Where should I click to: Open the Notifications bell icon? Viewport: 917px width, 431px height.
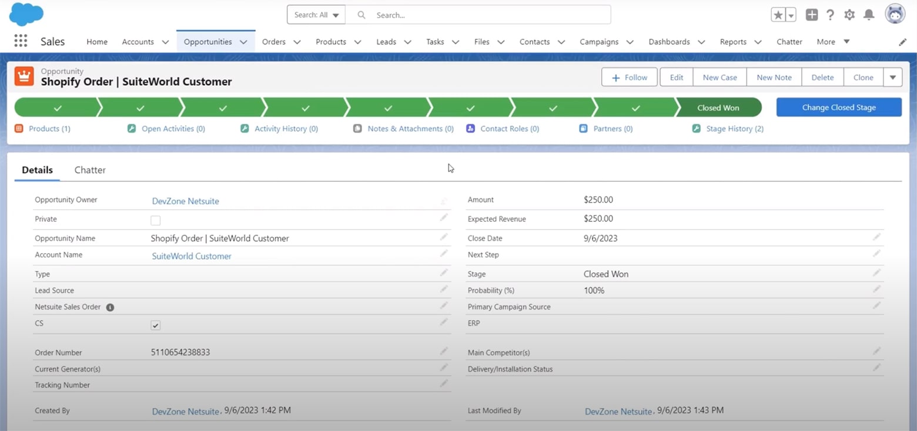coord(869,15)
